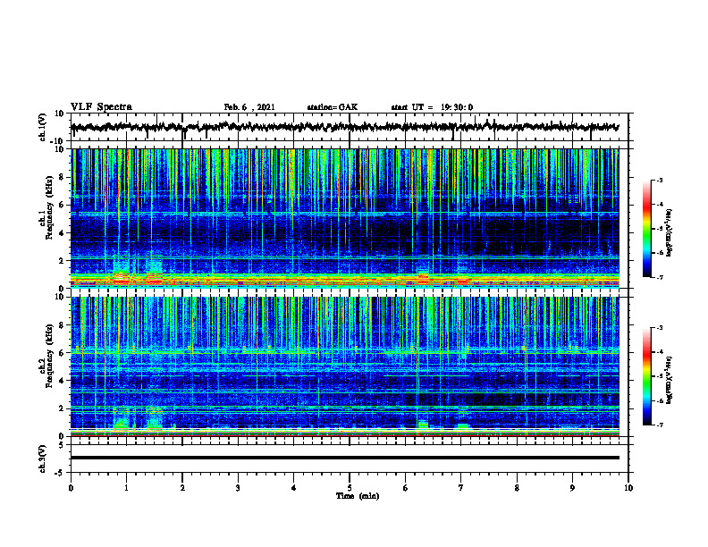Screen dimensions: 708x547
Task: Click the "-7" label on ch.1 color bar
Action: point(660,277)
